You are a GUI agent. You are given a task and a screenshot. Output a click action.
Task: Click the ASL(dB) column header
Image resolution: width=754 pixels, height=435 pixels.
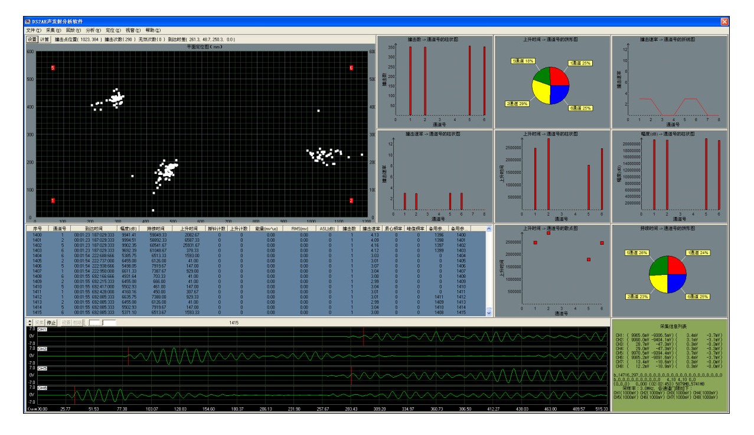[327, 228]
